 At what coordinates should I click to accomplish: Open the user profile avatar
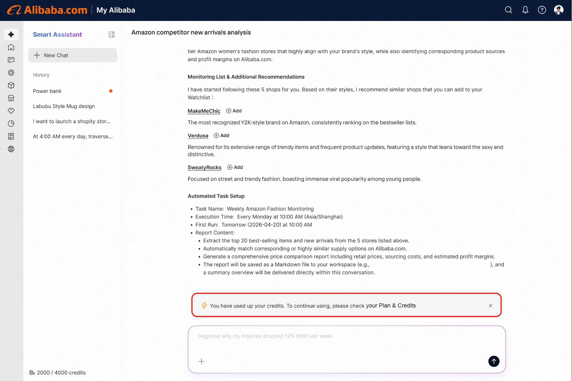[x=559, y=10]
